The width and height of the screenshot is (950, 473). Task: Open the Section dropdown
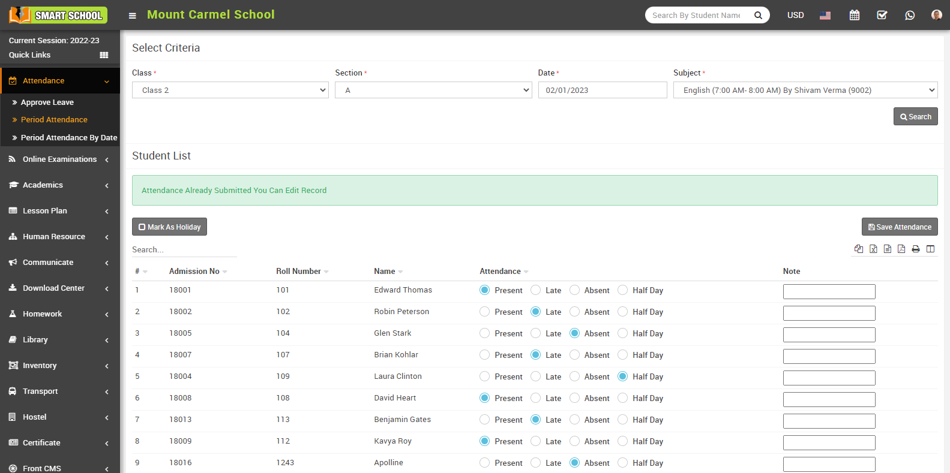click(433, 90)
